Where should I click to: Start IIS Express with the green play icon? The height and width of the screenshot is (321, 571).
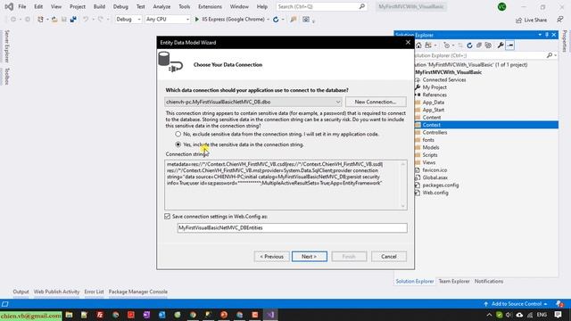tap(197, 20)
